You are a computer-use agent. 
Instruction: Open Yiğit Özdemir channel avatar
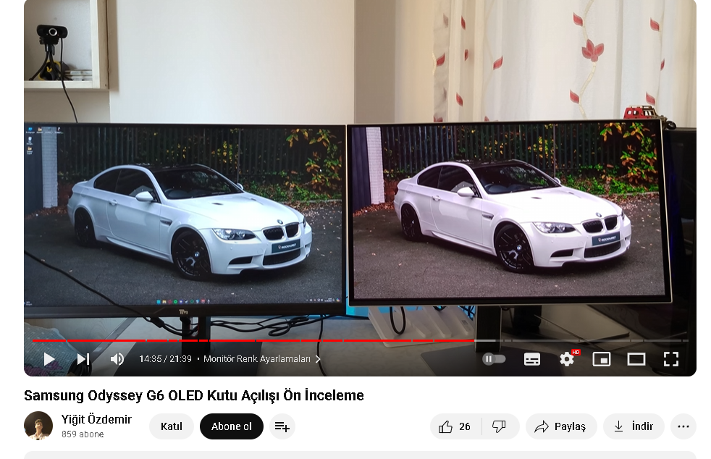38,426
